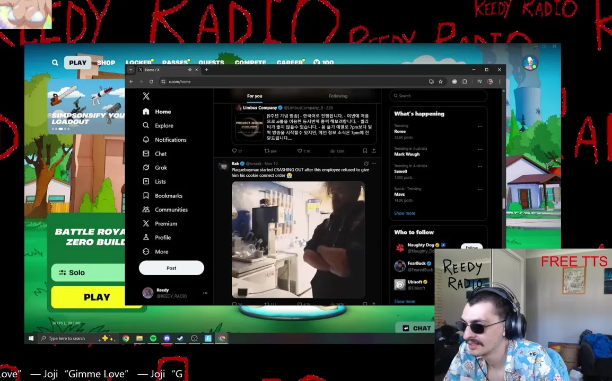Open Communities in X sidebar
This screenshot has height=381, width=612.
click(165, 210)
